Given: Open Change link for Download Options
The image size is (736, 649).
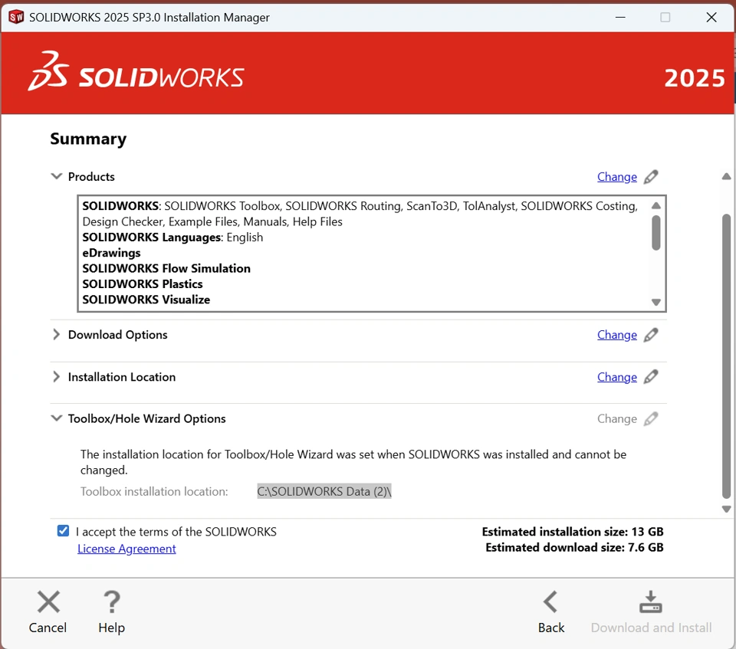Looking at the screenshot, I should [x=616, y=335].
